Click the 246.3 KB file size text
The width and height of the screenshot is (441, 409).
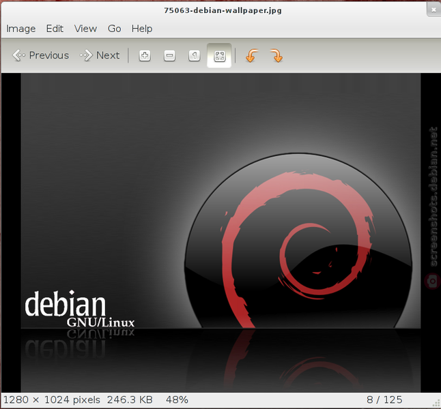coord(130,399)
